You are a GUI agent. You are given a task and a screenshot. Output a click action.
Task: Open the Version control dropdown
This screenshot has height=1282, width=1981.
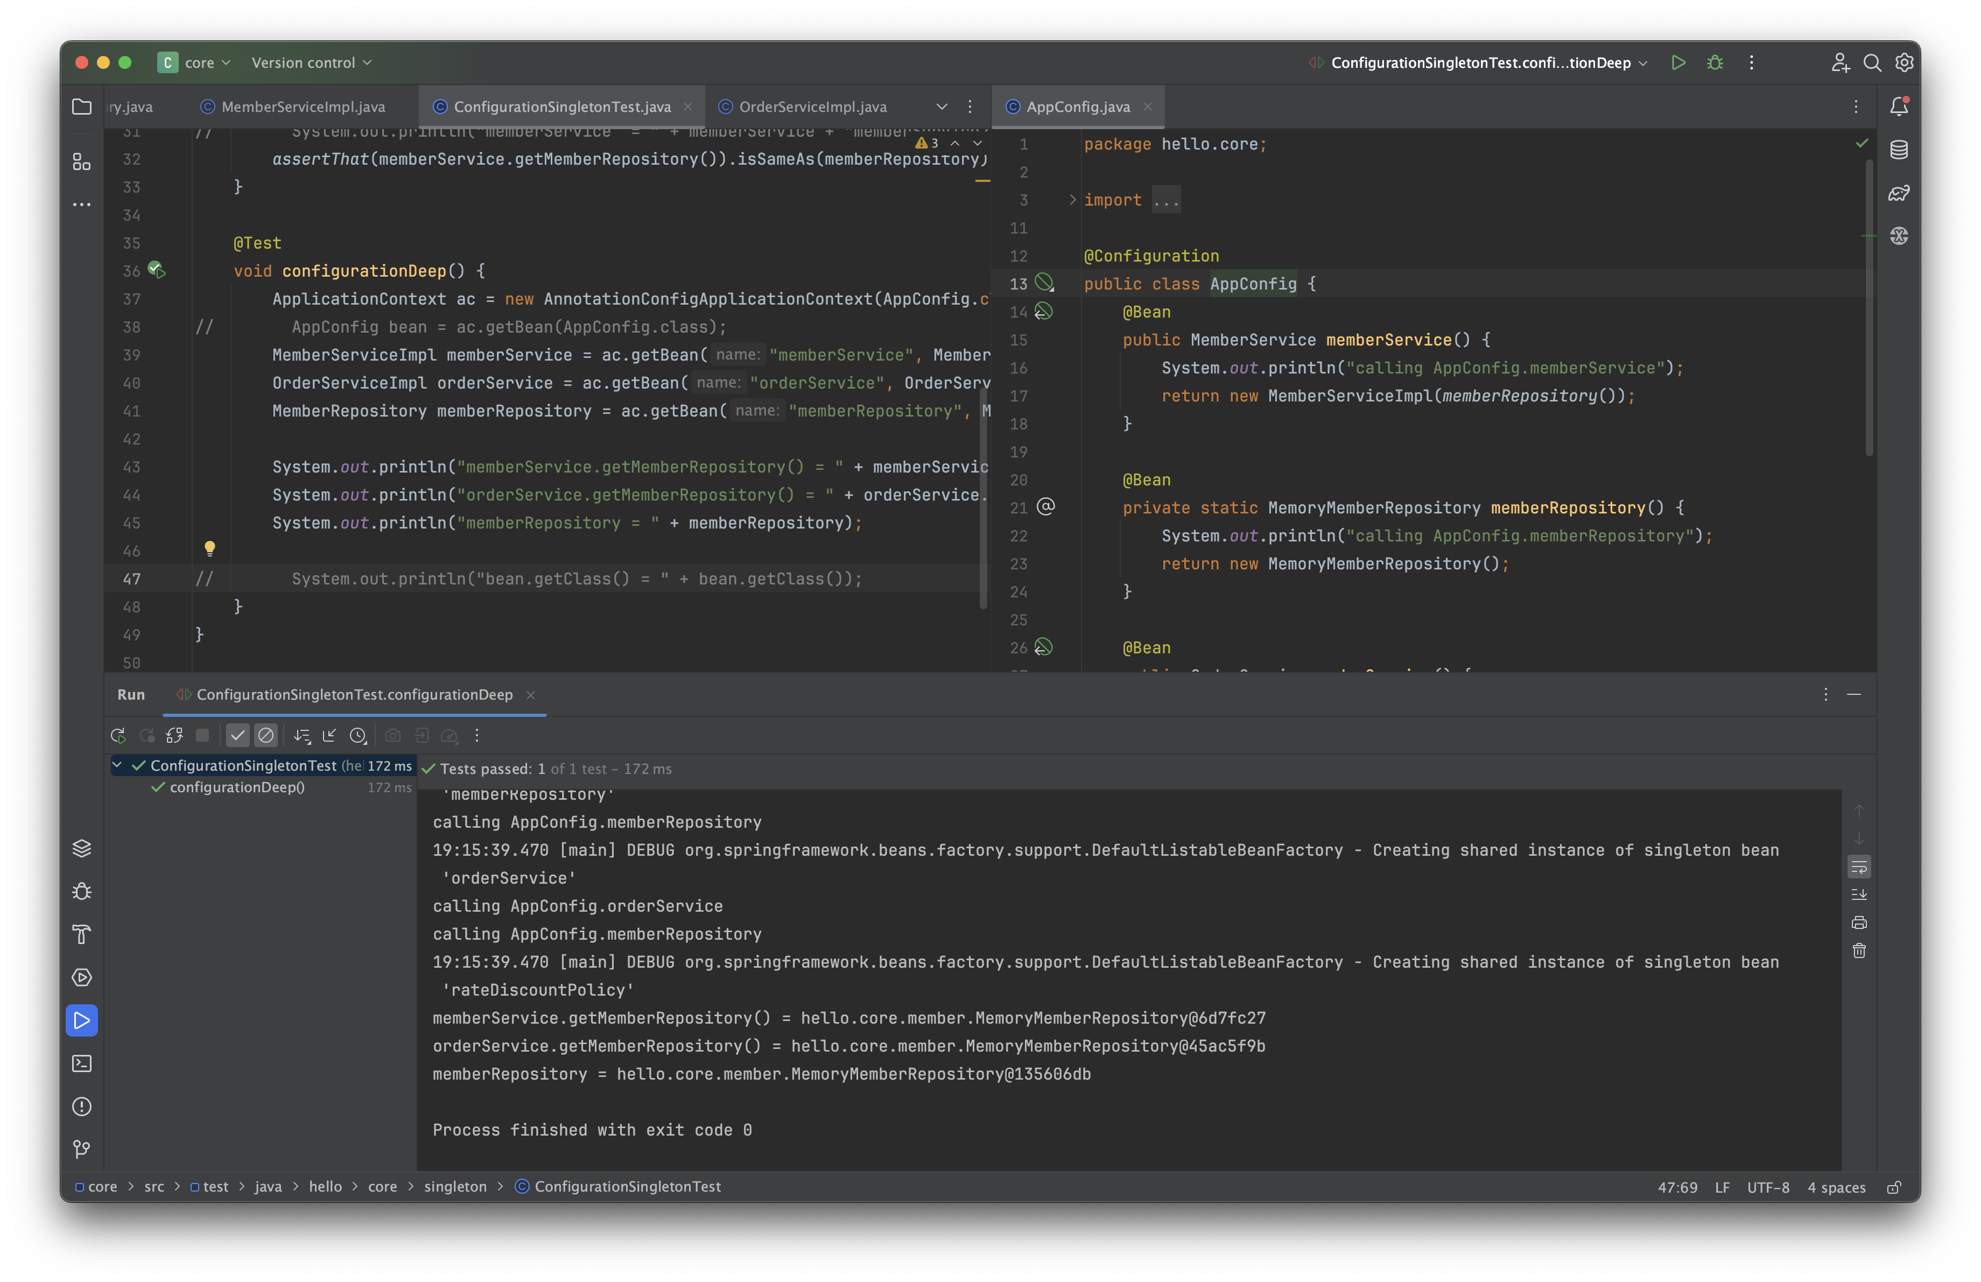click(311, 62)
